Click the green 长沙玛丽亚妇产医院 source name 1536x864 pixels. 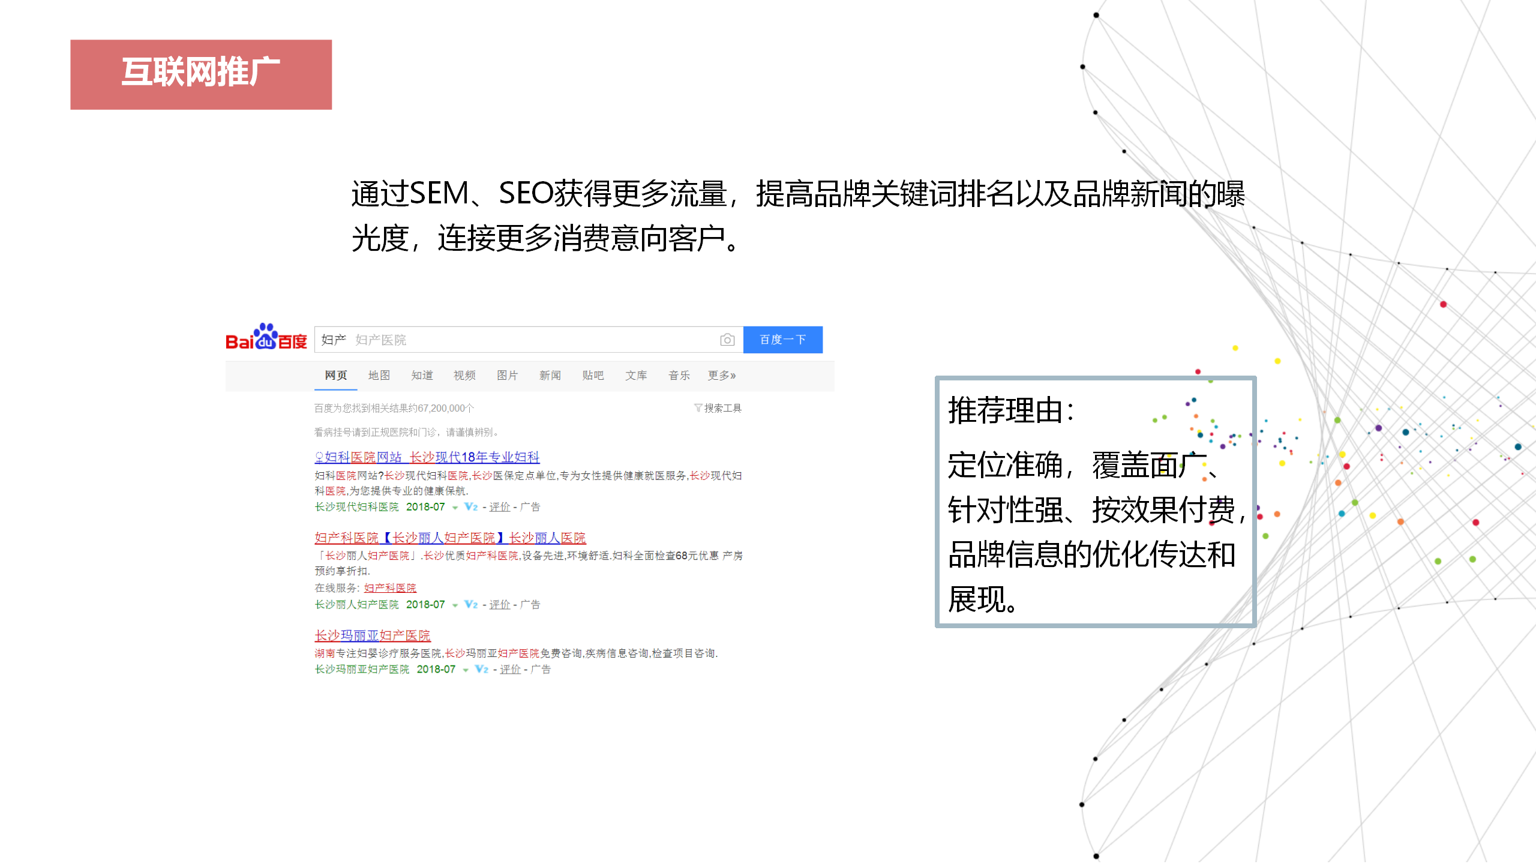tap(362, 670)
